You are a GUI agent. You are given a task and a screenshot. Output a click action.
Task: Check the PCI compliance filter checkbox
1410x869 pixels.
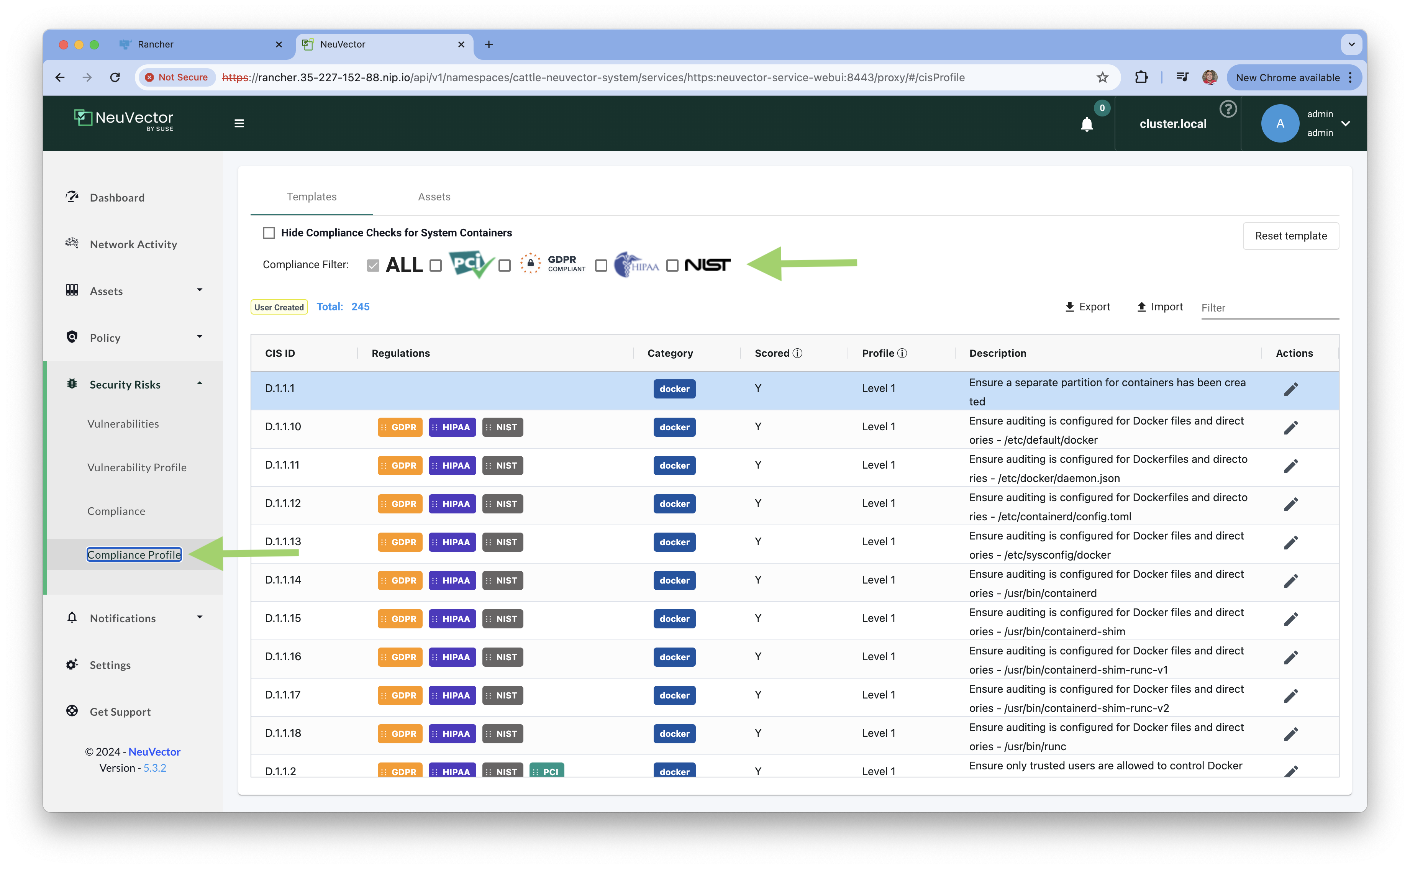coord(436,266)
